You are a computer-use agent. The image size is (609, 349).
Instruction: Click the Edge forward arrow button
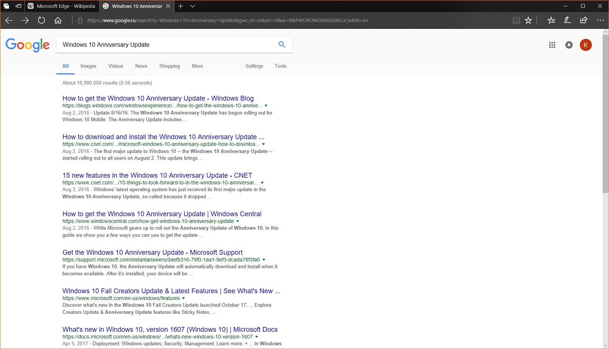25,21
